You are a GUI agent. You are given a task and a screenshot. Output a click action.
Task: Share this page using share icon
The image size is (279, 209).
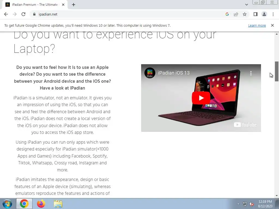pyautogui.click(x=236, y=14)
